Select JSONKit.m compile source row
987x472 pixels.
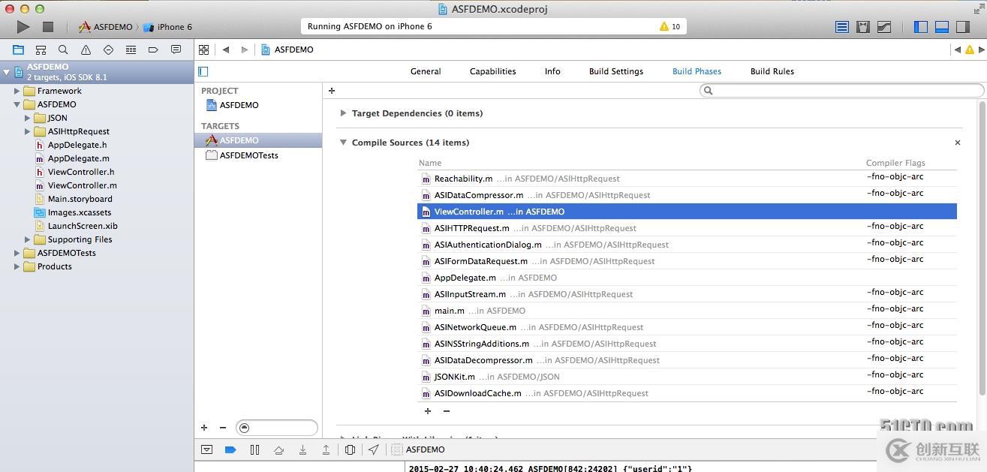687,377
